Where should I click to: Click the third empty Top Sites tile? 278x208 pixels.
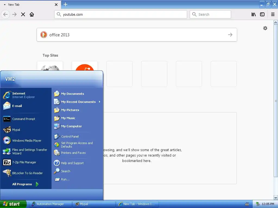tap(189, 74)
